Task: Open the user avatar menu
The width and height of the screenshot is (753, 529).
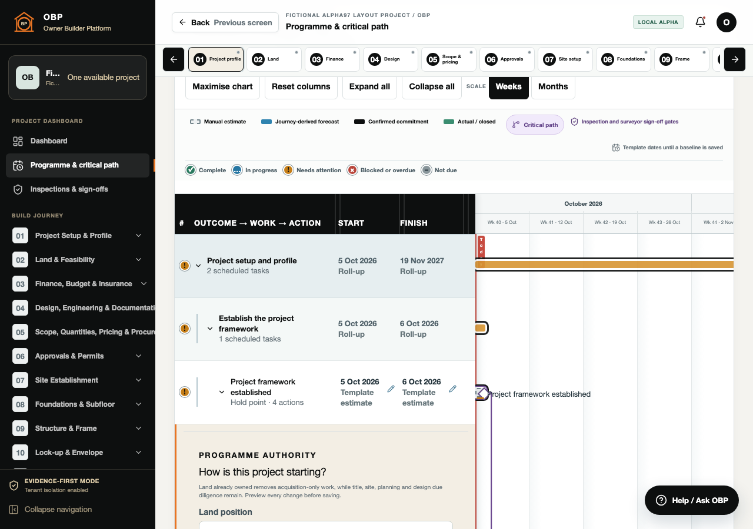Action: point(727,22)
